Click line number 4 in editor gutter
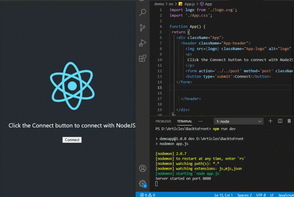Screen dimensions: 294x197 pos(161,26)
